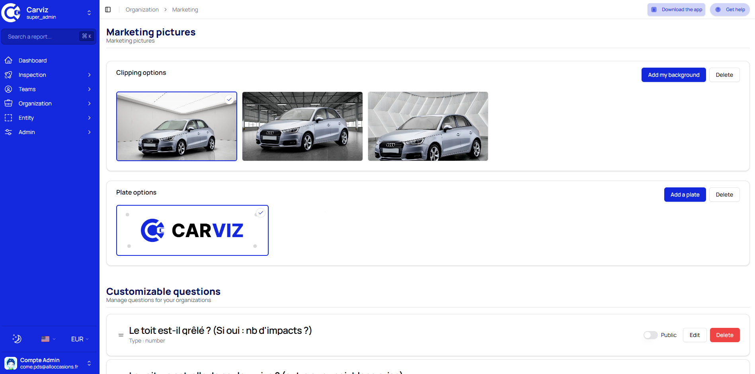Select the white studio background thumbnail
The height and width of the screenshot is (374, 755).
177,127
